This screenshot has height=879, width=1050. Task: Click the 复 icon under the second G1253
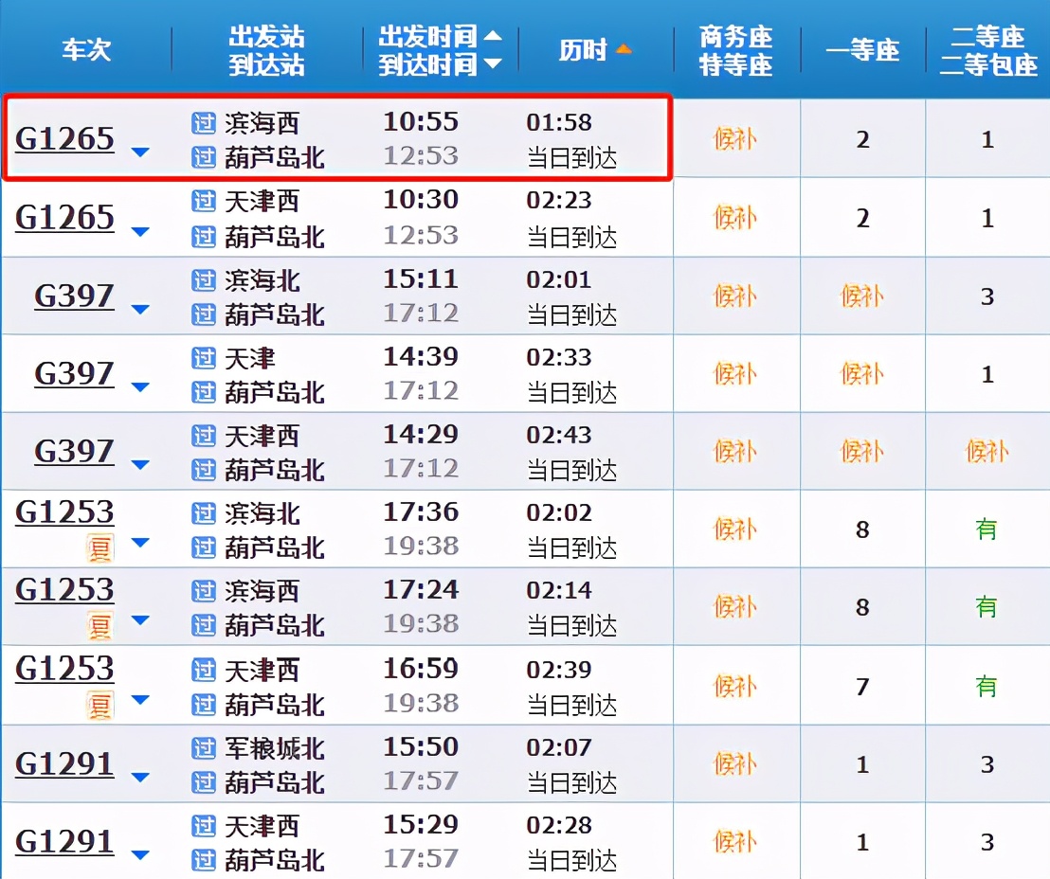pyautogui.click(x=102, y=623)
